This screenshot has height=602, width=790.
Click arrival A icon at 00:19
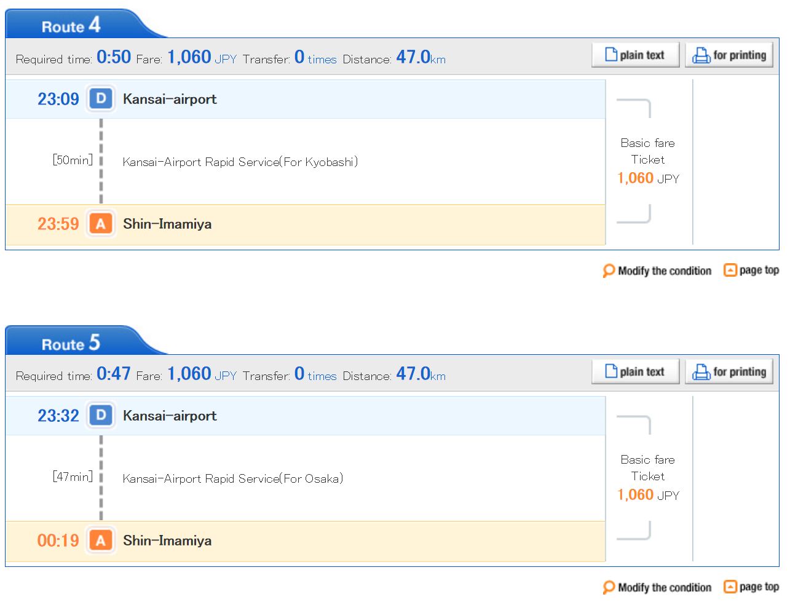coord(101,541)
